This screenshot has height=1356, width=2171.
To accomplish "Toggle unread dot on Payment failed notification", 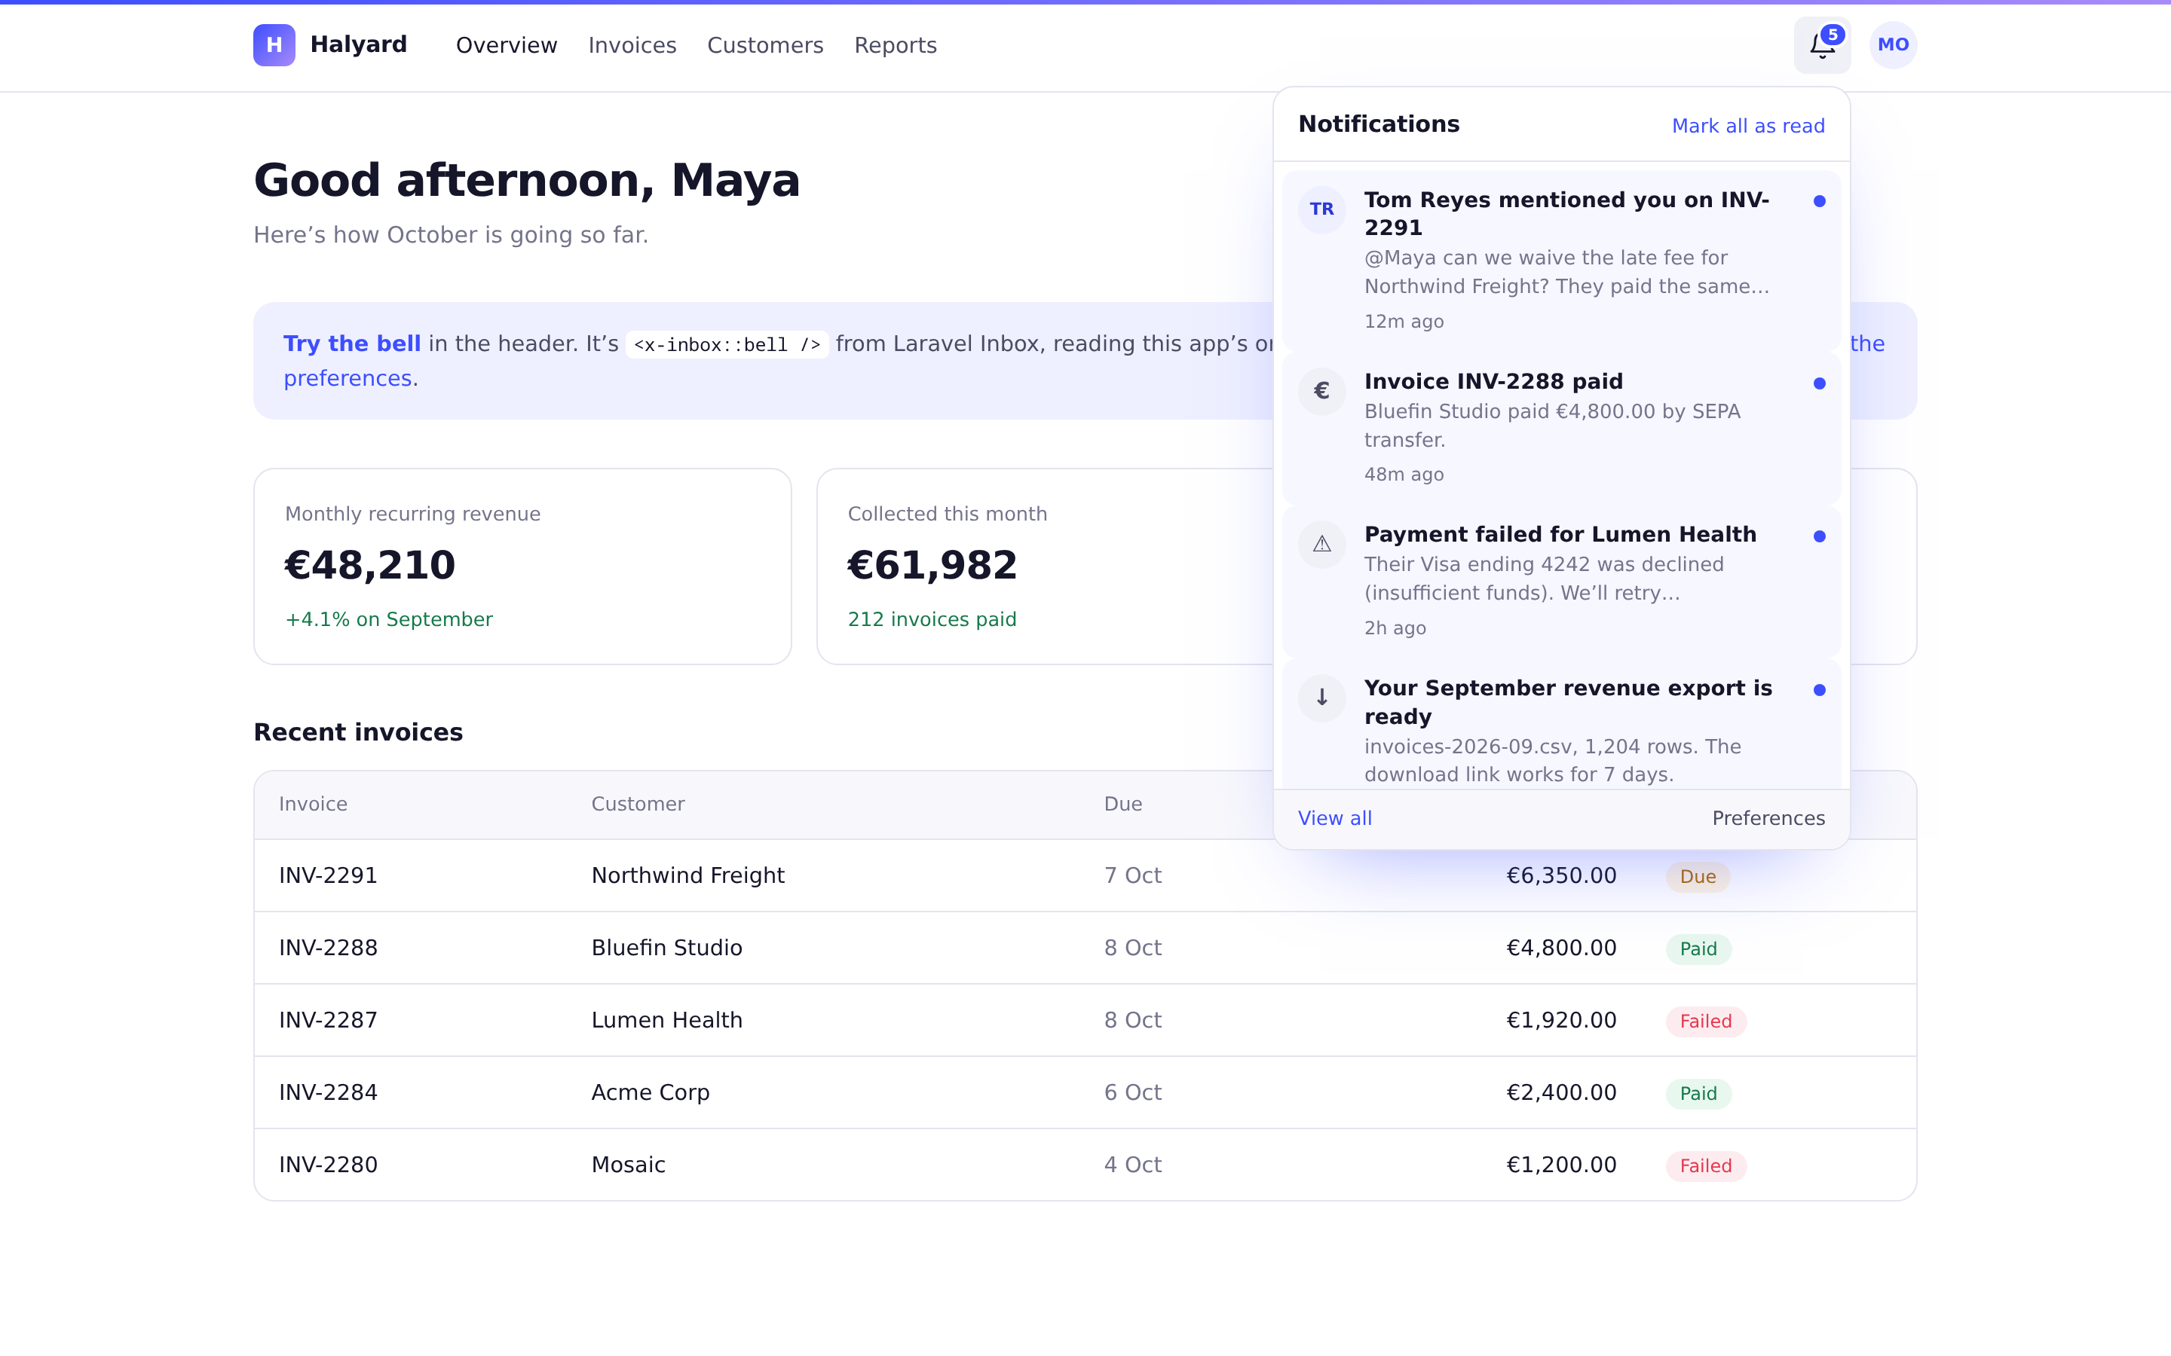I will point(1819,536).
